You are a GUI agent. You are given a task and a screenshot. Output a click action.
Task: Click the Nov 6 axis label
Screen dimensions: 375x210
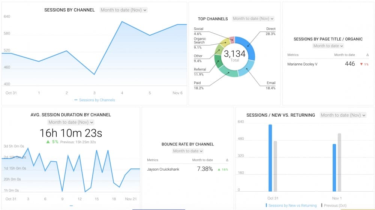177,93
